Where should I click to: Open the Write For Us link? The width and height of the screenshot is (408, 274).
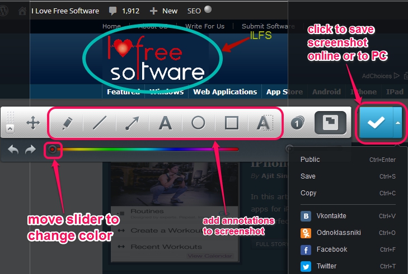click(205, 26)
